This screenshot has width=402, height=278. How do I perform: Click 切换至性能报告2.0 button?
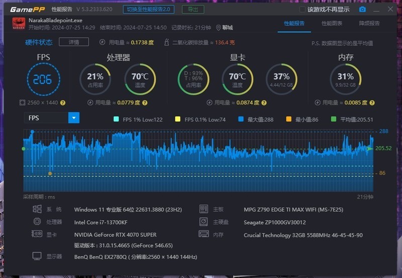coord(149,10)
